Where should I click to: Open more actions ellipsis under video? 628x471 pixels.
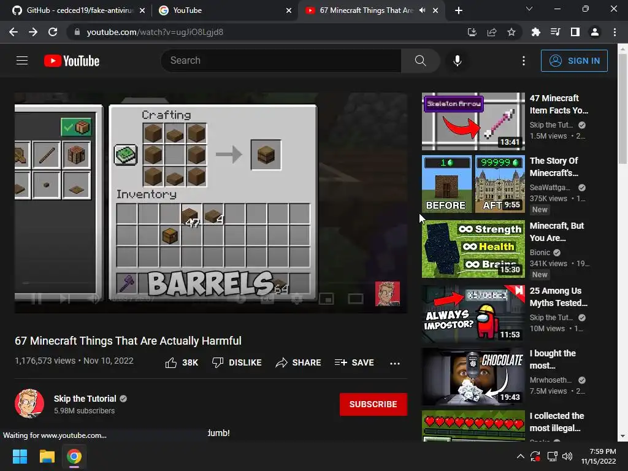coord(395,363)
